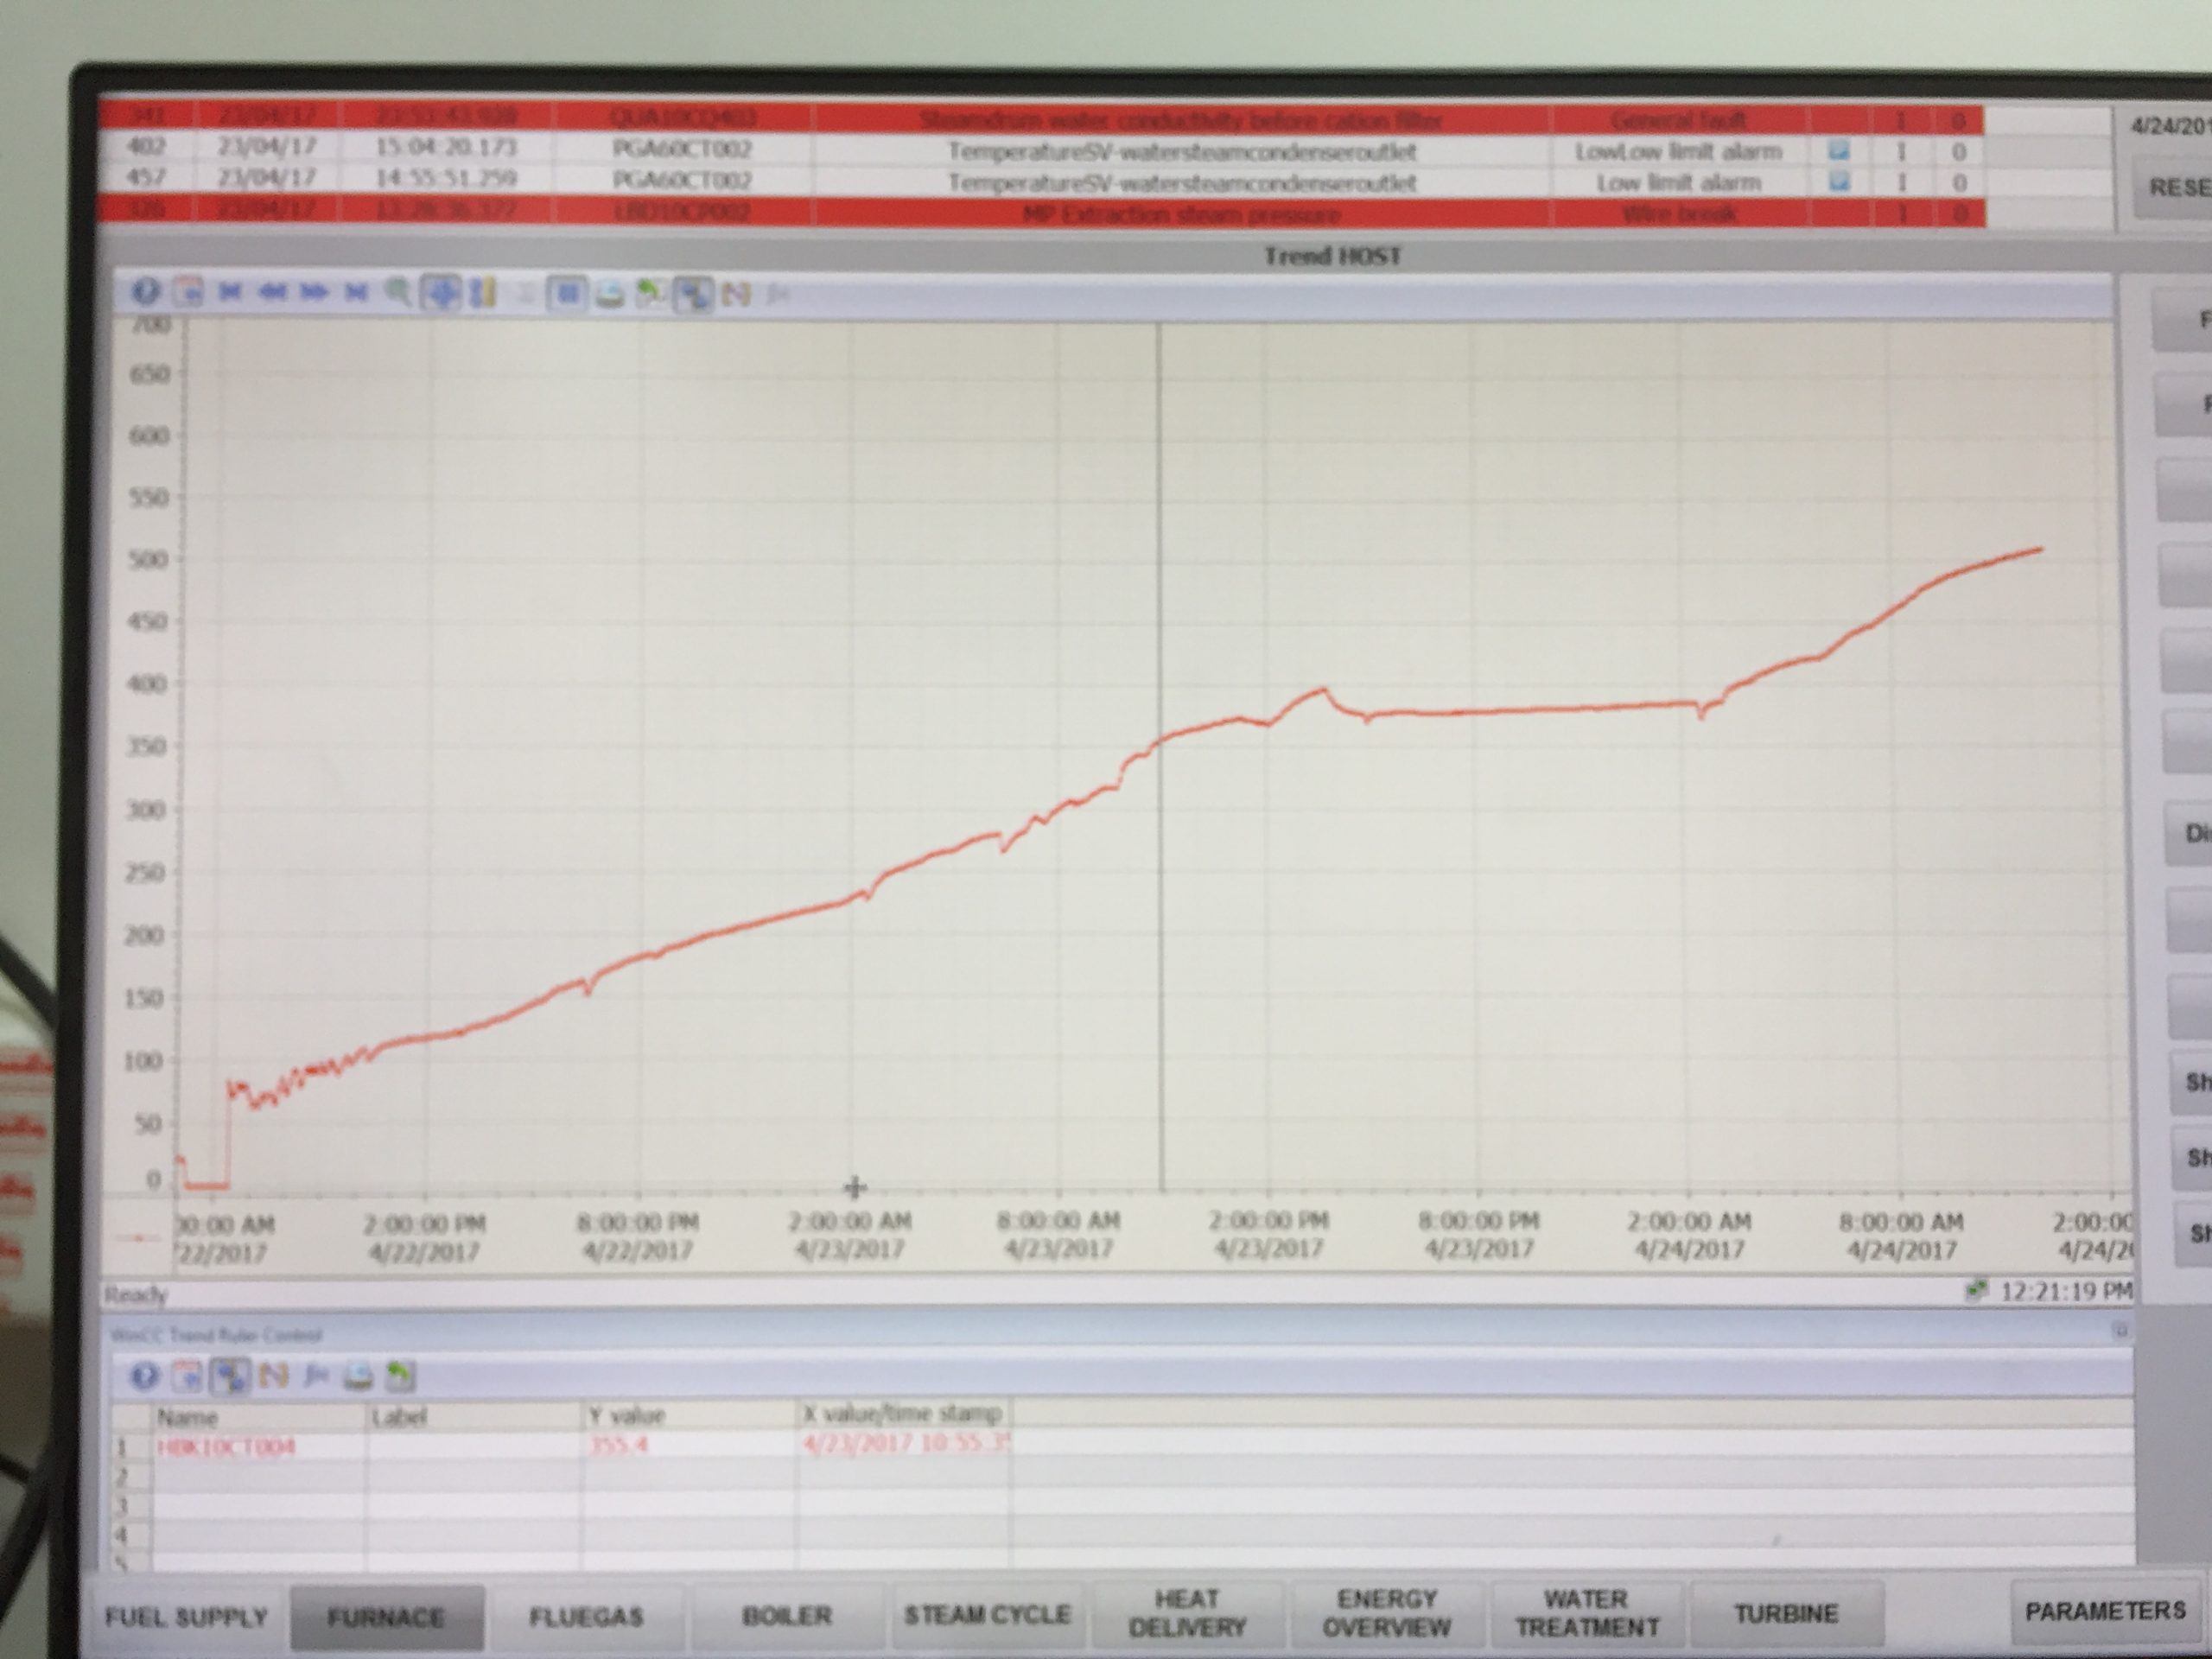Jump to first data record in trend

tap(230, 292)
